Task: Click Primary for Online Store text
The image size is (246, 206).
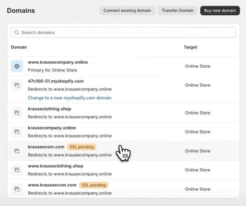Action: [x=52, y=70]
